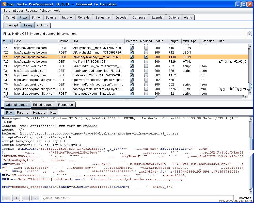Select row 735 createDirectPayByBuyer request
The image size is (254, 203).
click(125, 89)
